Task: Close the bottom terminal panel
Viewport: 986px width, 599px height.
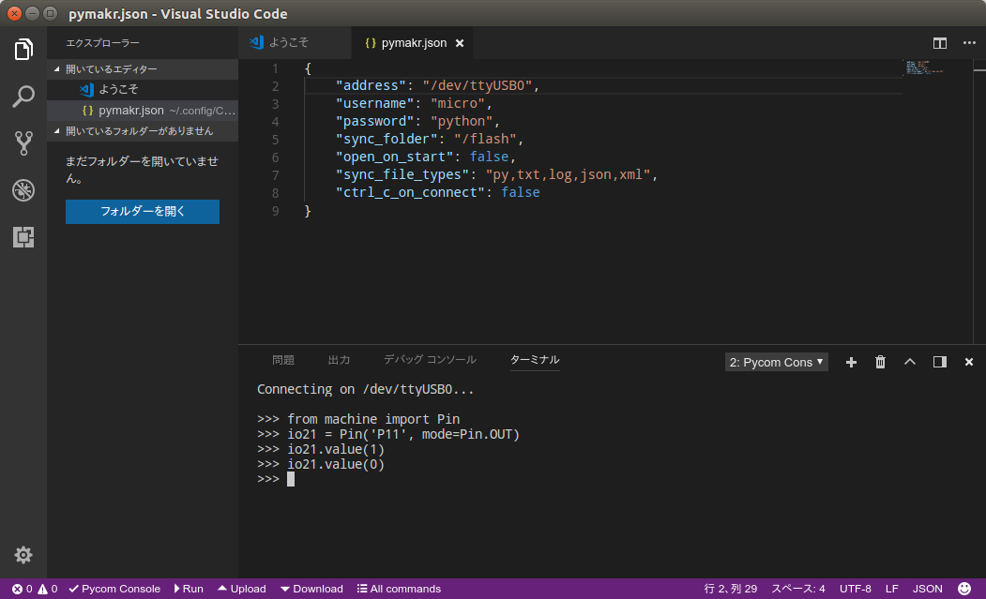Action: click(969, 362)
